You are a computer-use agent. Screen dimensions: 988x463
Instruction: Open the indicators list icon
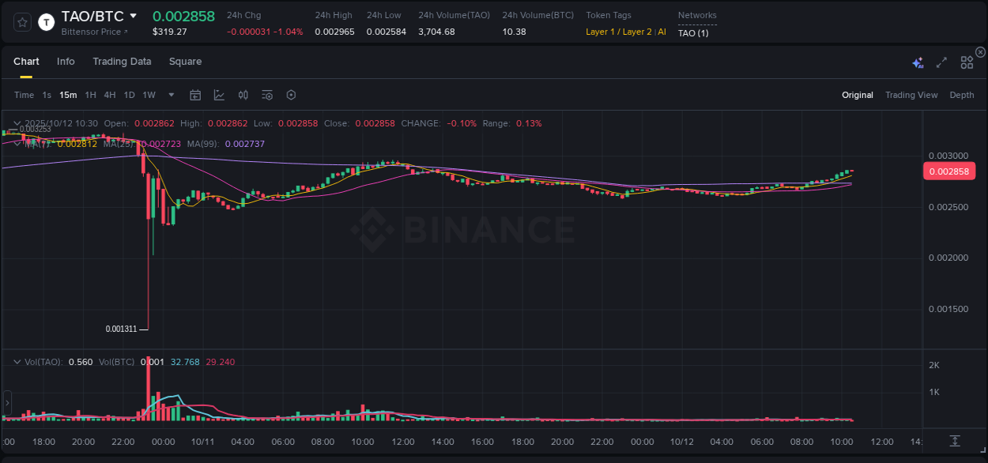pos(267,95)
